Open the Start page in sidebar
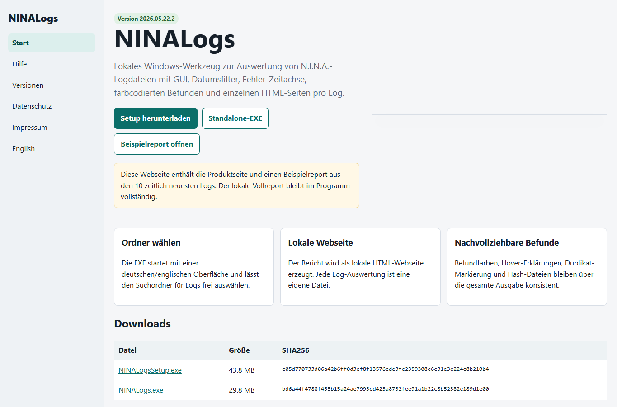617x407 pixels. [x=52, y=43]
